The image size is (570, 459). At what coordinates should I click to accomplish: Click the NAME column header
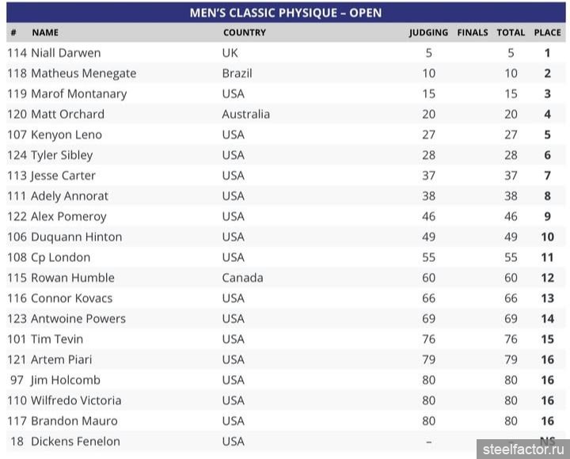[45, 33]
